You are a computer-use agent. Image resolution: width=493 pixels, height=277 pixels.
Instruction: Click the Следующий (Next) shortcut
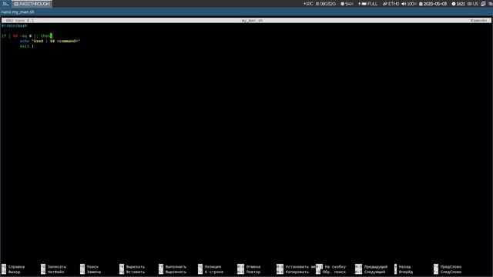tap(371, 272)
